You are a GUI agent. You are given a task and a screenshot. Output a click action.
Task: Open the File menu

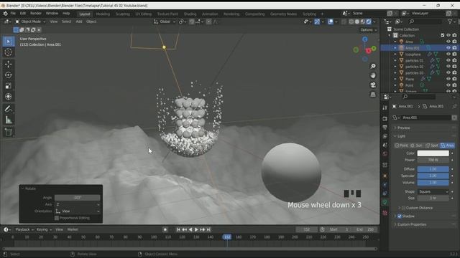(x=13, y=14)
